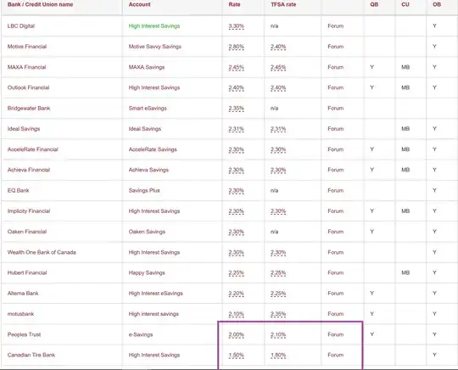Screen dimensions: 458x370
Task: Click motusbank's 2.35% TFSA rate
Action: (x=278, y=314)
